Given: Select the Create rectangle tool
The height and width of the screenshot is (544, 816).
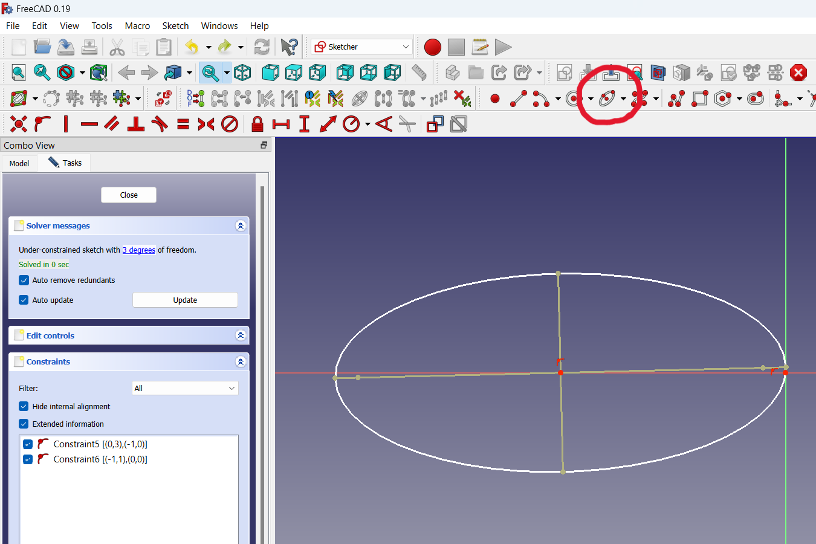Looking at the screenshot, I should pyautogui.click(x=700, y=99).
